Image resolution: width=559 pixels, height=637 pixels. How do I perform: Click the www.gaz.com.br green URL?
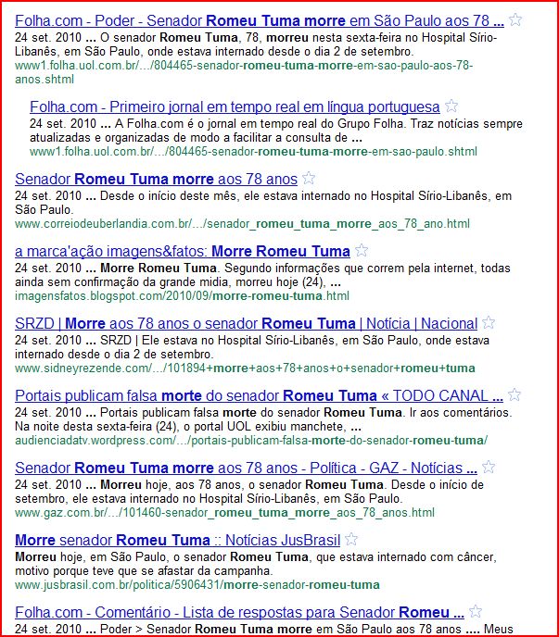point(224,512)
